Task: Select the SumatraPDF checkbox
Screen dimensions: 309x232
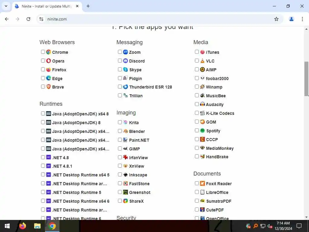Action: pyautogui.click(x=197, y=201)
